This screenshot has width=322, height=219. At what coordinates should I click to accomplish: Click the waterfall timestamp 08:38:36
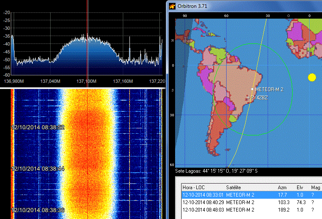click(x=38, y=210)
